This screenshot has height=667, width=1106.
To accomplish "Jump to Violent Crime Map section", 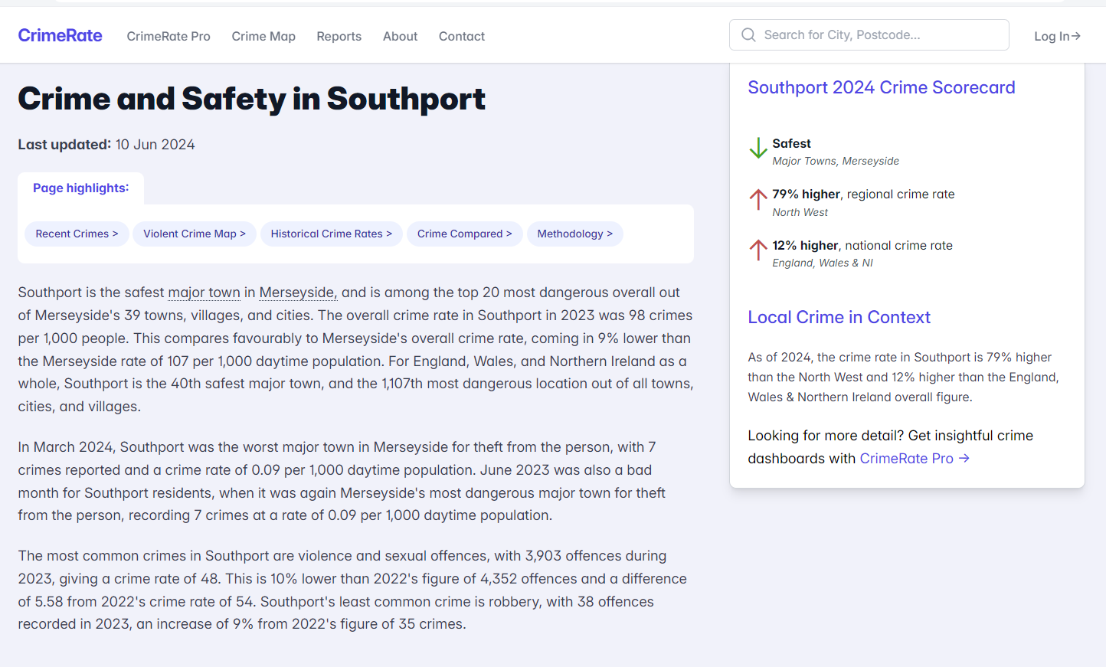I will click(195, 234).
